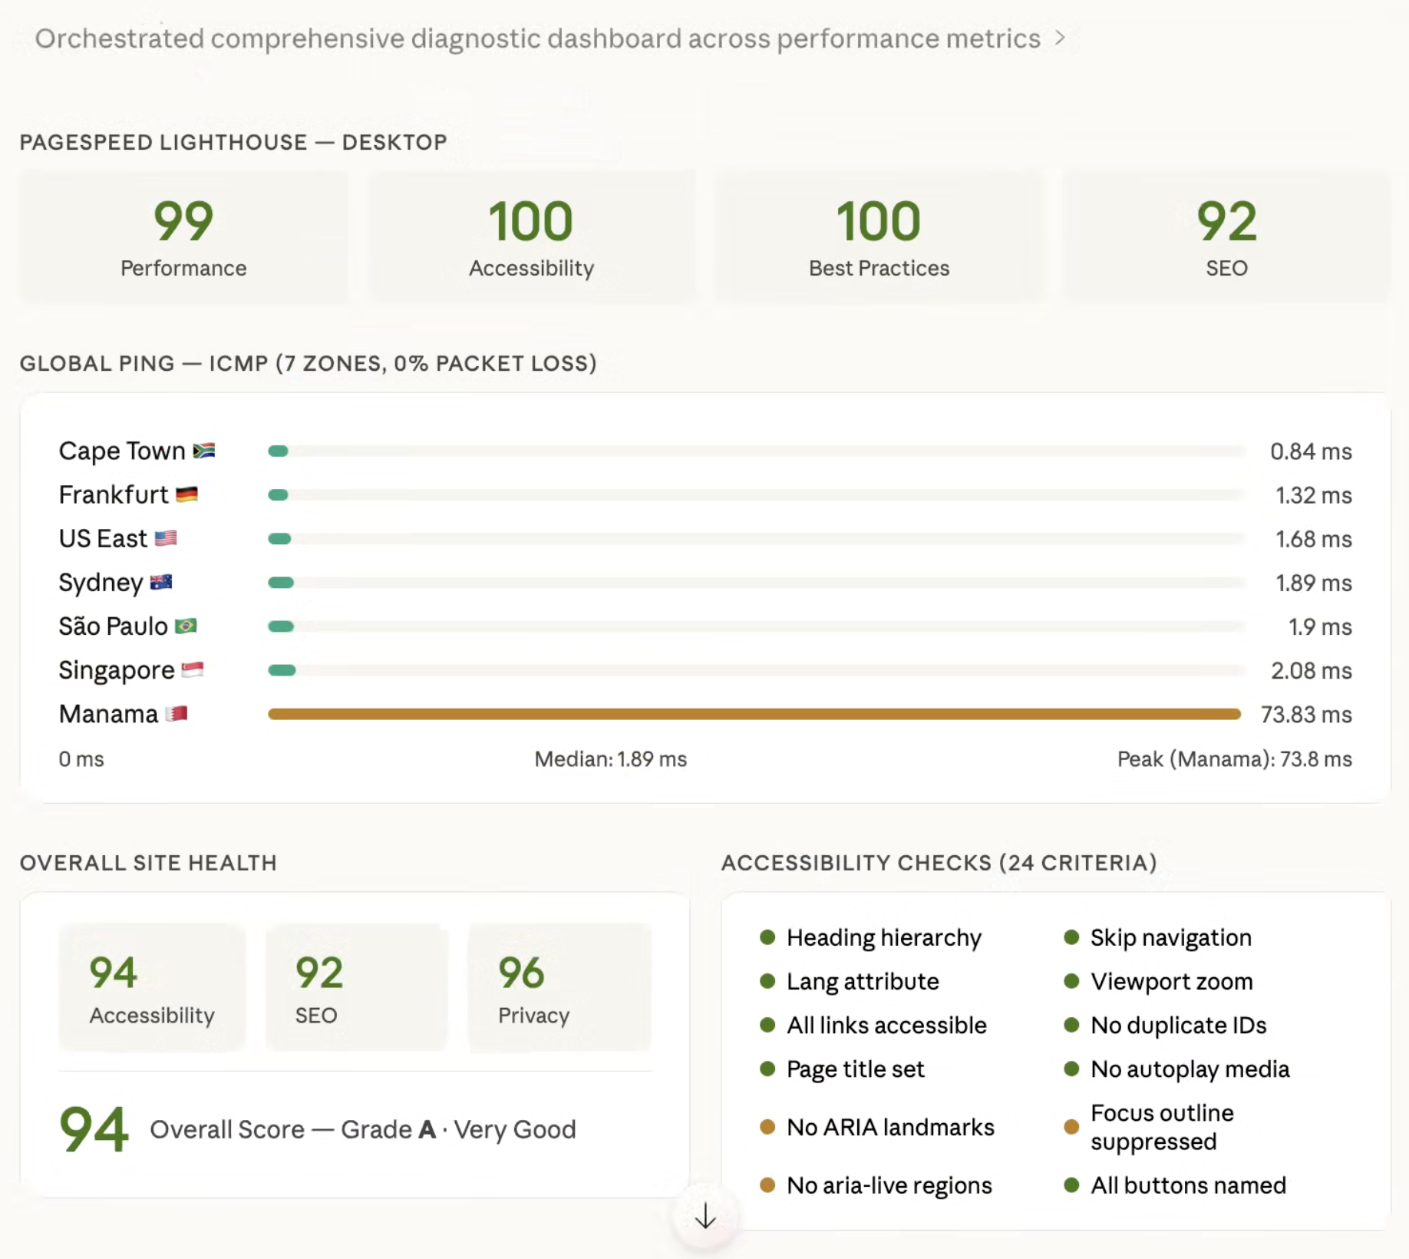1409x1259 pixels.
Task: Click the amber dot beside No aria-live regions
Action: [x=767, y=1185]
